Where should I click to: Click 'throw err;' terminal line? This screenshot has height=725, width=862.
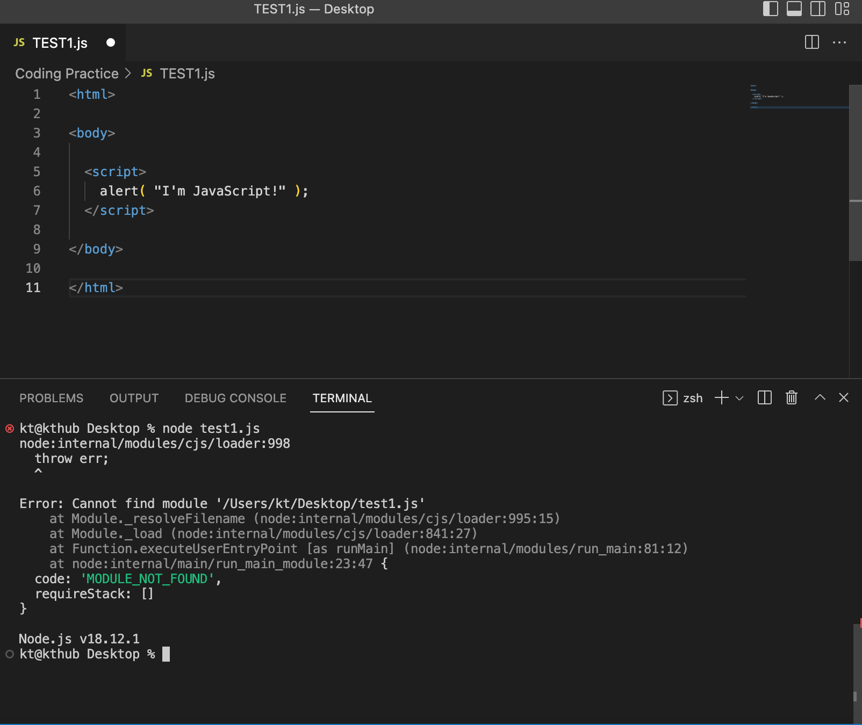point(71,459)
